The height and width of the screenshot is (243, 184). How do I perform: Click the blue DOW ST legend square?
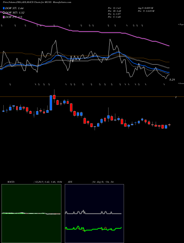[x=4, y=8]
